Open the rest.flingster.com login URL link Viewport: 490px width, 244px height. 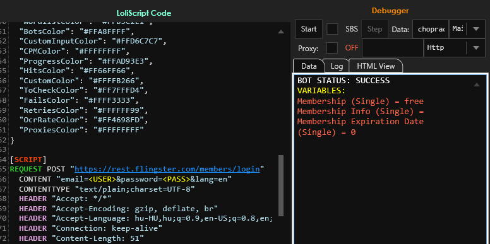click(x=167, y=169)
